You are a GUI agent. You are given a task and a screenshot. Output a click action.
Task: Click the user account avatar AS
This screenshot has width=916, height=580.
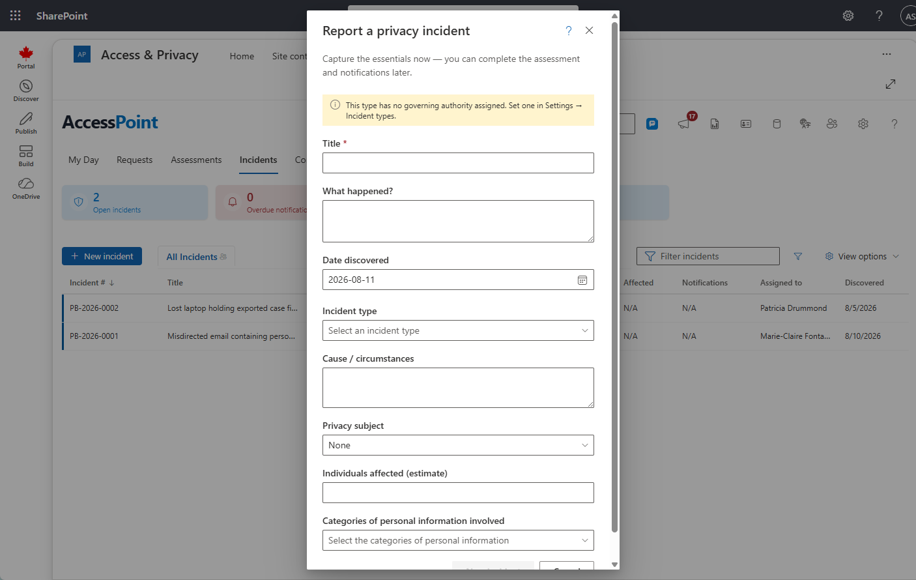point(909,16)
